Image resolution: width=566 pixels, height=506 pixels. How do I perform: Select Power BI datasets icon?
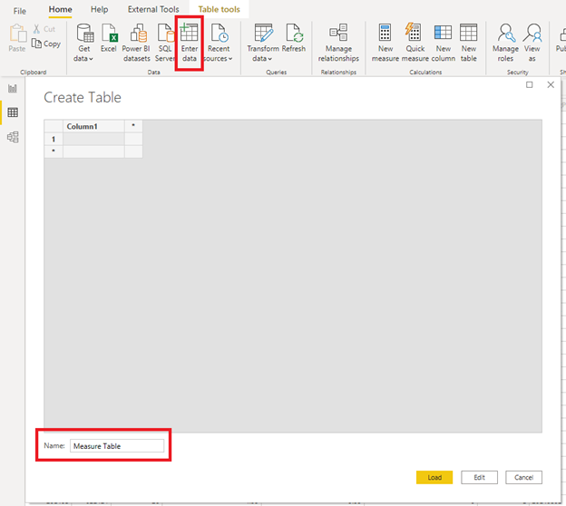pos(137,35)
